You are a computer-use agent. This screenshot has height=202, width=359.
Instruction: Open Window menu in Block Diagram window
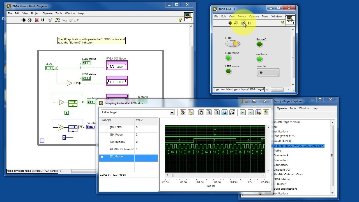pyautogui.click(x=70, y=13)
